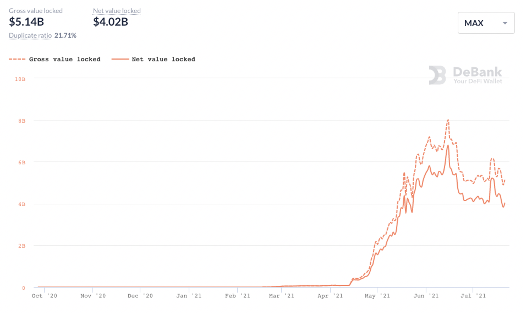Click the 8B y-axis label
The width and height of the screenshot is (523, 313).
(22, 121)
